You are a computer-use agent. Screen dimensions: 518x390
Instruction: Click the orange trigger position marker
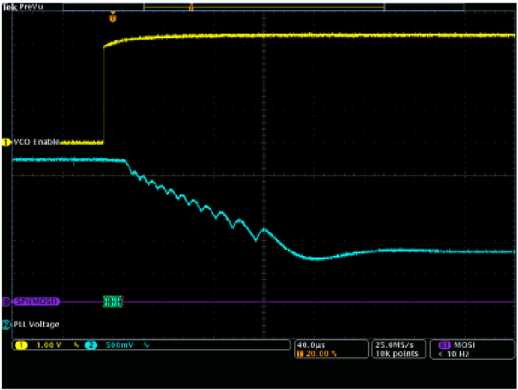[113, 17]
